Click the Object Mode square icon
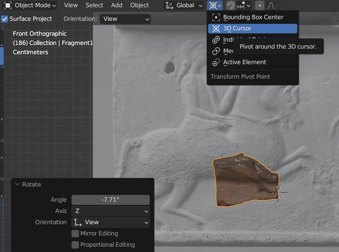339x252 pixels. pos(8,5)
